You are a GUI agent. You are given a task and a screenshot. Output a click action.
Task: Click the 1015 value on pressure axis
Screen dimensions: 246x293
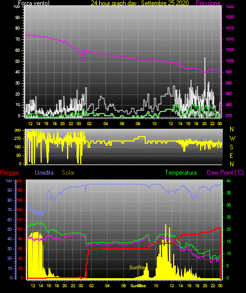tap(230, 28)
